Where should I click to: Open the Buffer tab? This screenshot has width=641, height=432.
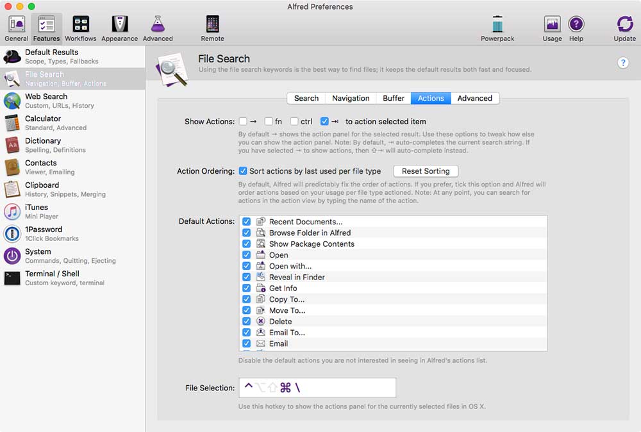(x=393, y=98)
